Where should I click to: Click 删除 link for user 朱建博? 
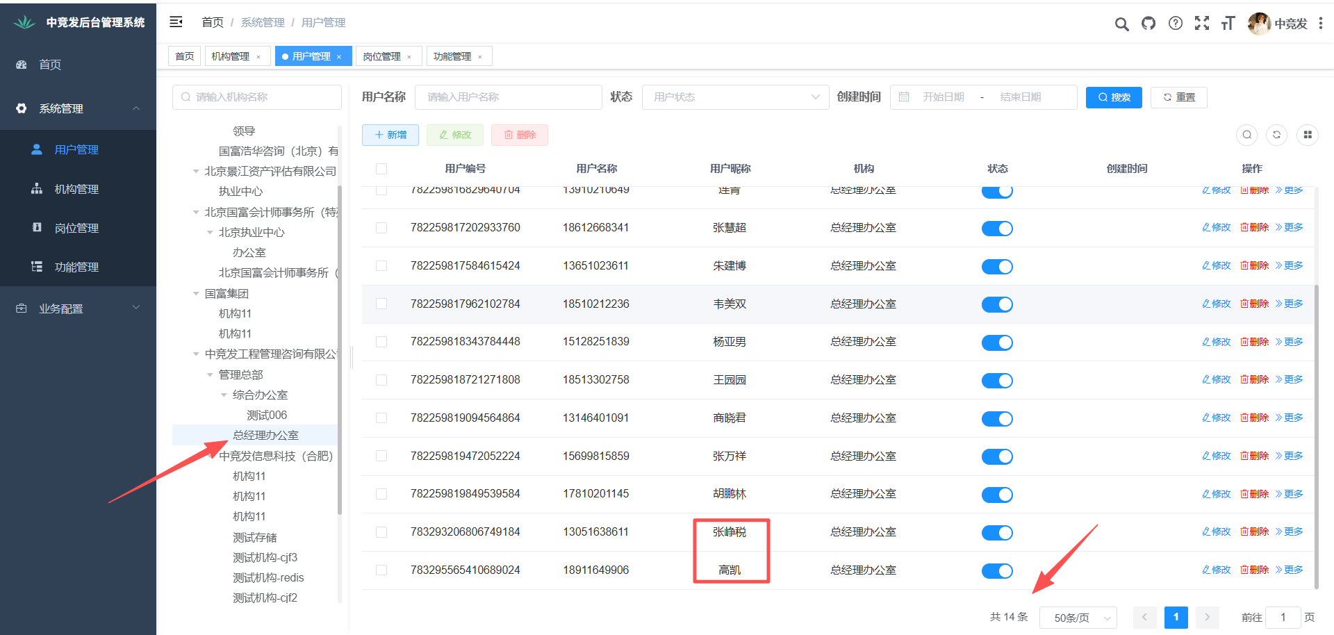tap(1255, 266)
